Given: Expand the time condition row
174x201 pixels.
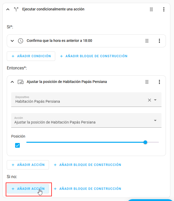Looking at the screenshot, I should tap(12, 41).
